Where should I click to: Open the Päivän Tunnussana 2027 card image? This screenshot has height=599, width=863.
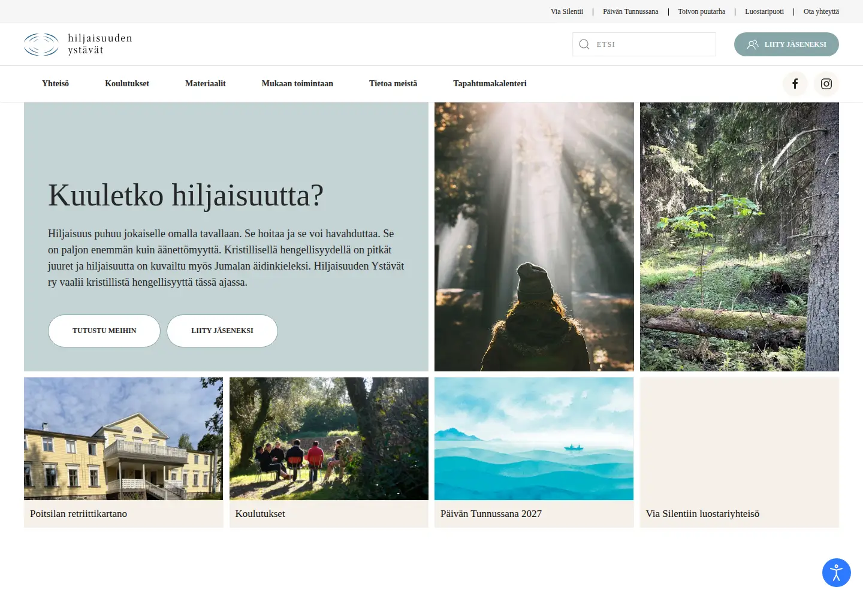(534, 438)
